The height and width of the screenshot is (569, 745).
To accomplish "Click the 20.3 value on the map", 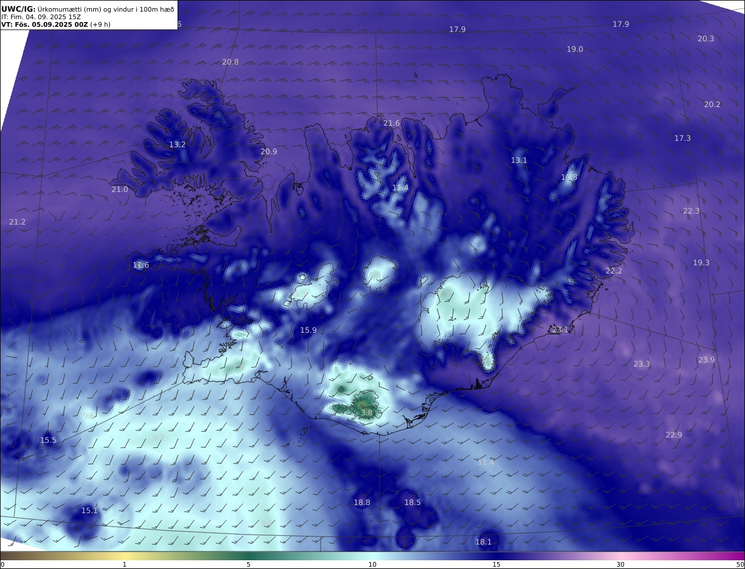I will (x=706, y=38).
